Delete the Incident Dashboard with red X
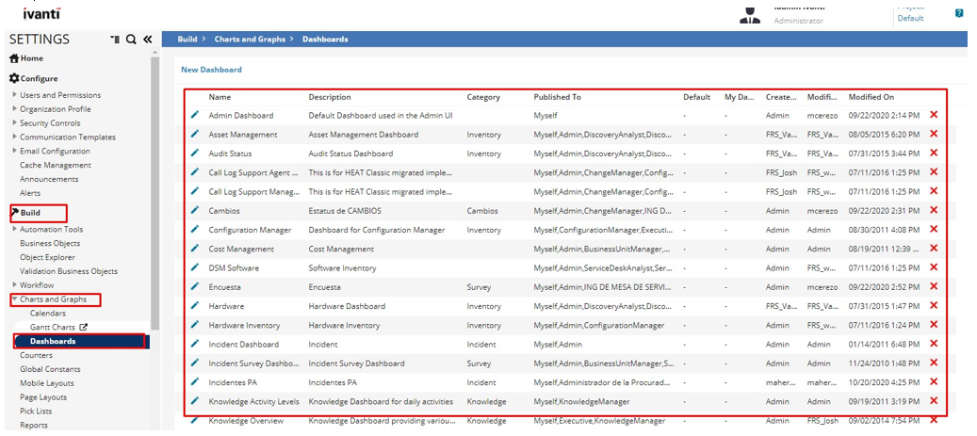 (x=934, y=344)
